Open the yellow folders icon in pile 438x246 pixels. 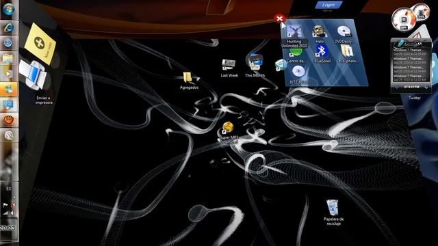pyautogui.click(x=346, y=51)
